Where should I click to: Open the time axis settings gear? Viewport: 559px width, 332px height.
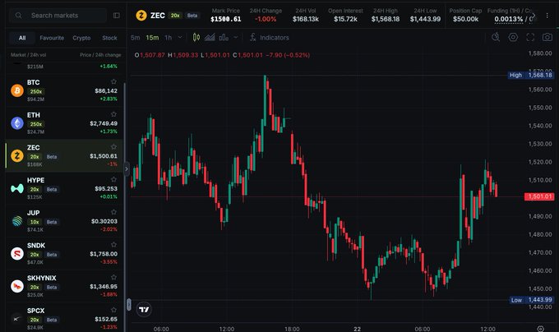[x=540, y=329]
